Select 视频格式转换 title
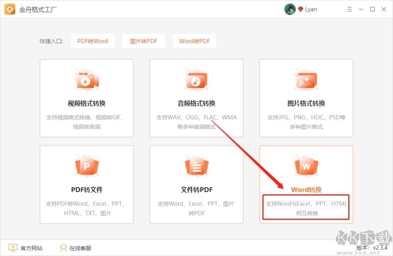 coord(87,103)
